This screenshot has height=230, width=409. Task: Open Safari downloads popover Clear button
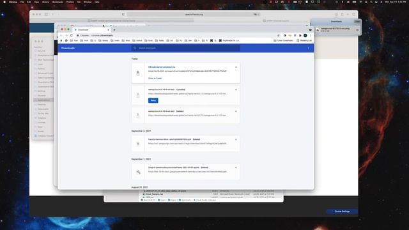[357, 21]
